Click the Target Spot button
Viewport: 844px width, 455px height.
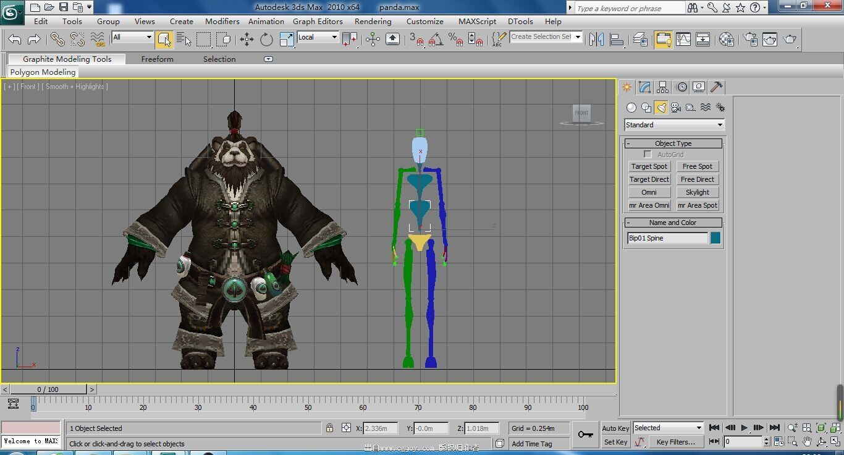click(649, 166)
